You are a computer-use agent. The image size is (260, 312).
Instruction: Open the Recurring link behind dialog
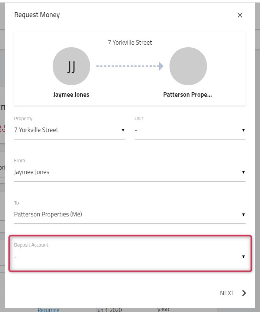49,310
